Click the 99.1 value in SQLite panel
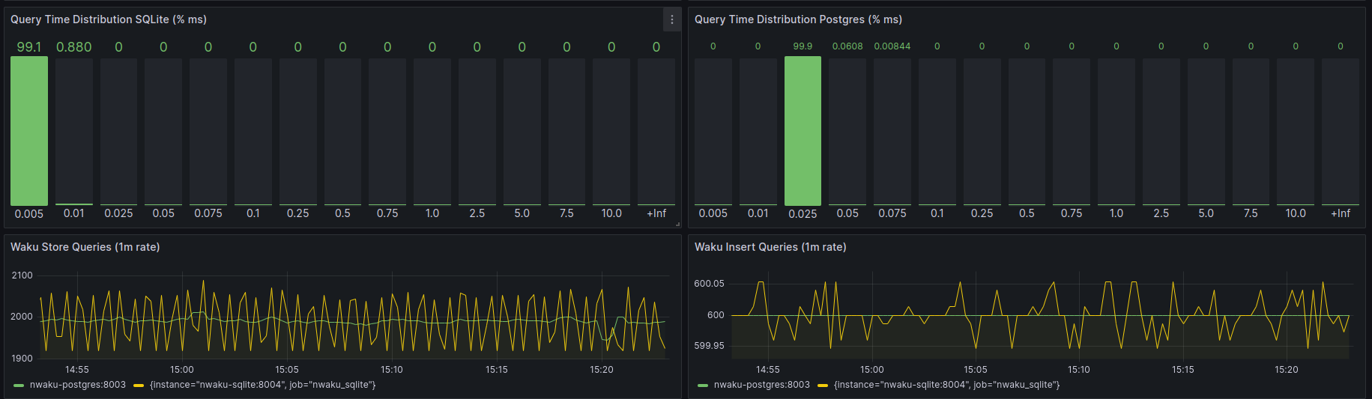This screenshot has width=1372, height=399. (29, 47)
